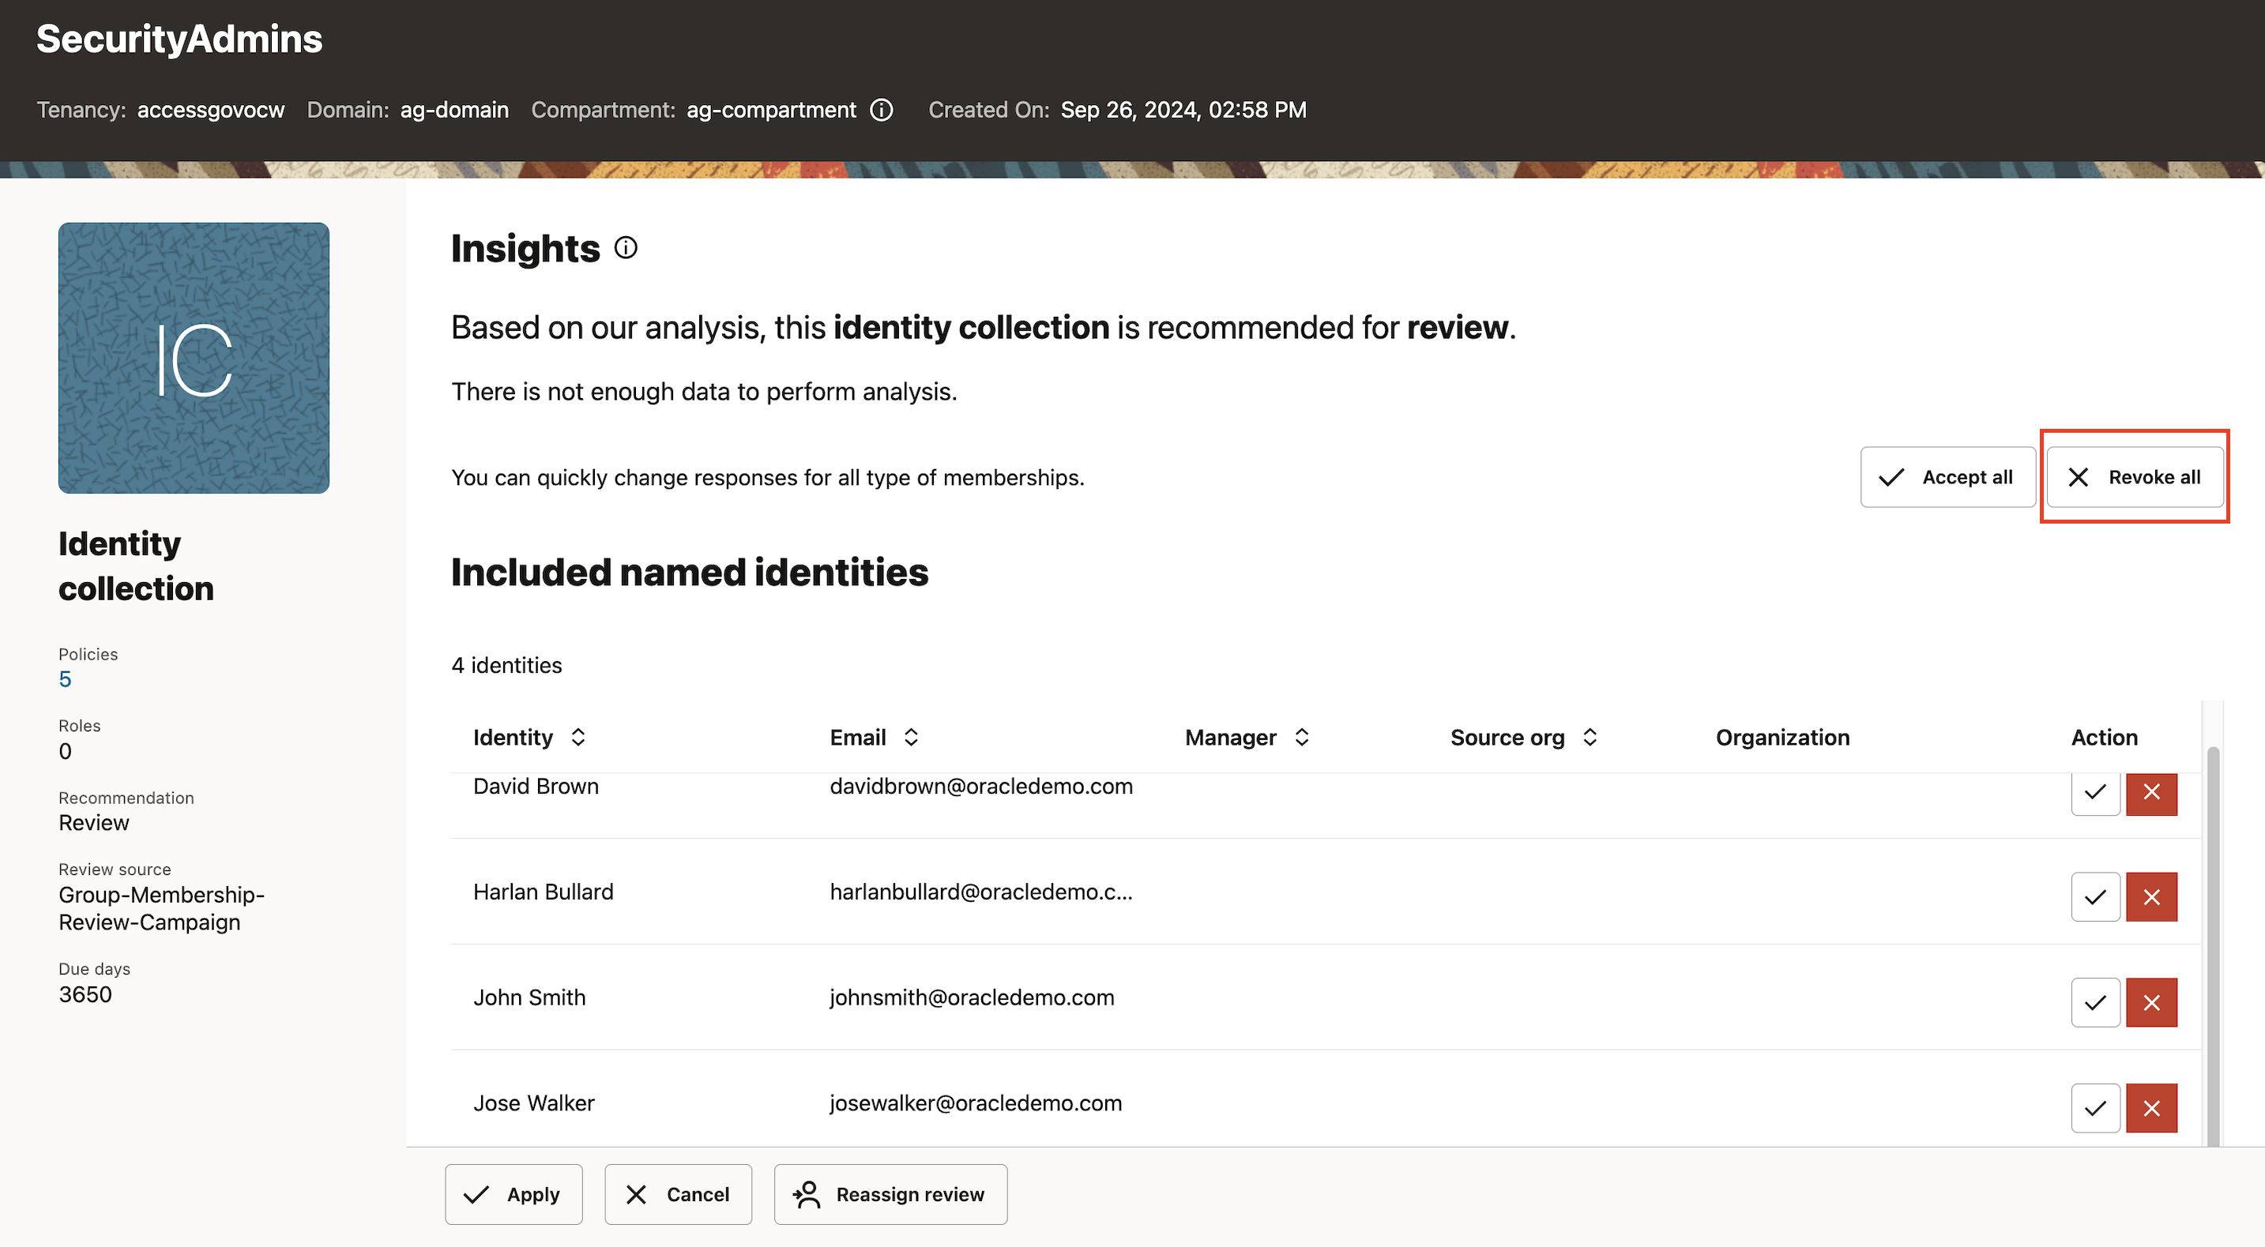This screenshot has height=1247, width=2265.
Task: Accept Harlan Bullard using the checkmark icon
Action: (x=2094, y=896)
